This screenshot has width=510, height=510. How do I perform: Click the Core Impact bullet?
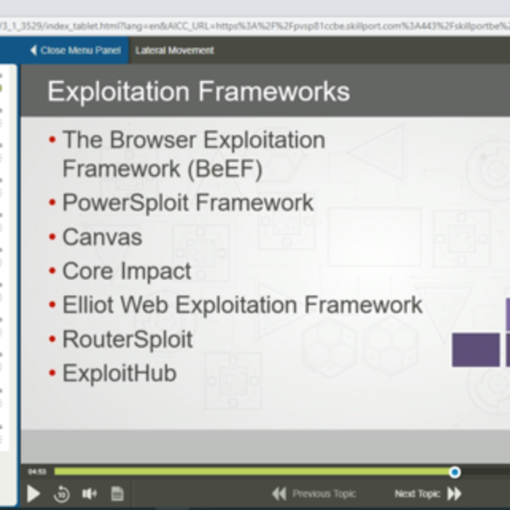pyautogui.click(x=126, y=272)
